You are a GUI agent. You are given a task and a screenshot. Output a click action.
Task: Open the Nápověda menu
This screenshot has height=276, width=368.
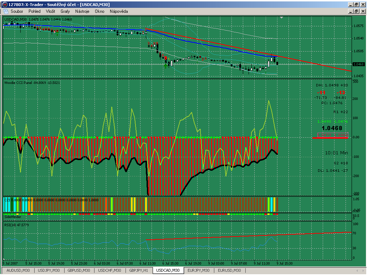(x=119, y=11)
